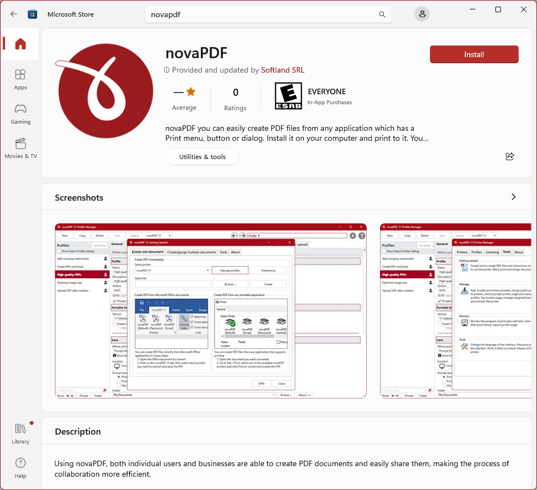Screen dimensions: 537x490
Task: Open the second screenshot showing Printer Manager
Action: click(455, 311)
